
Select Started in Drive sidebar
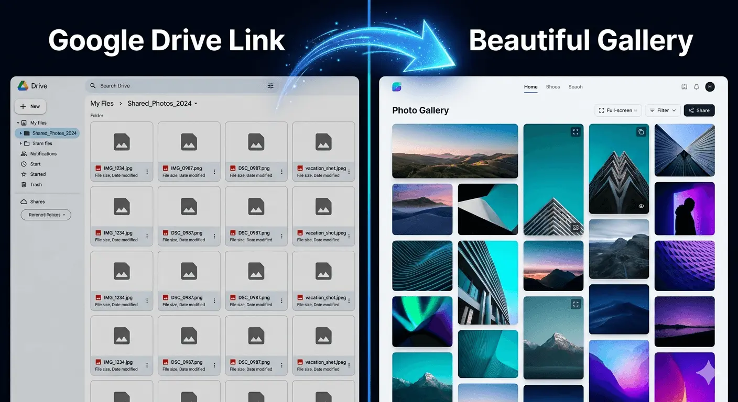[x=38, y=174]
